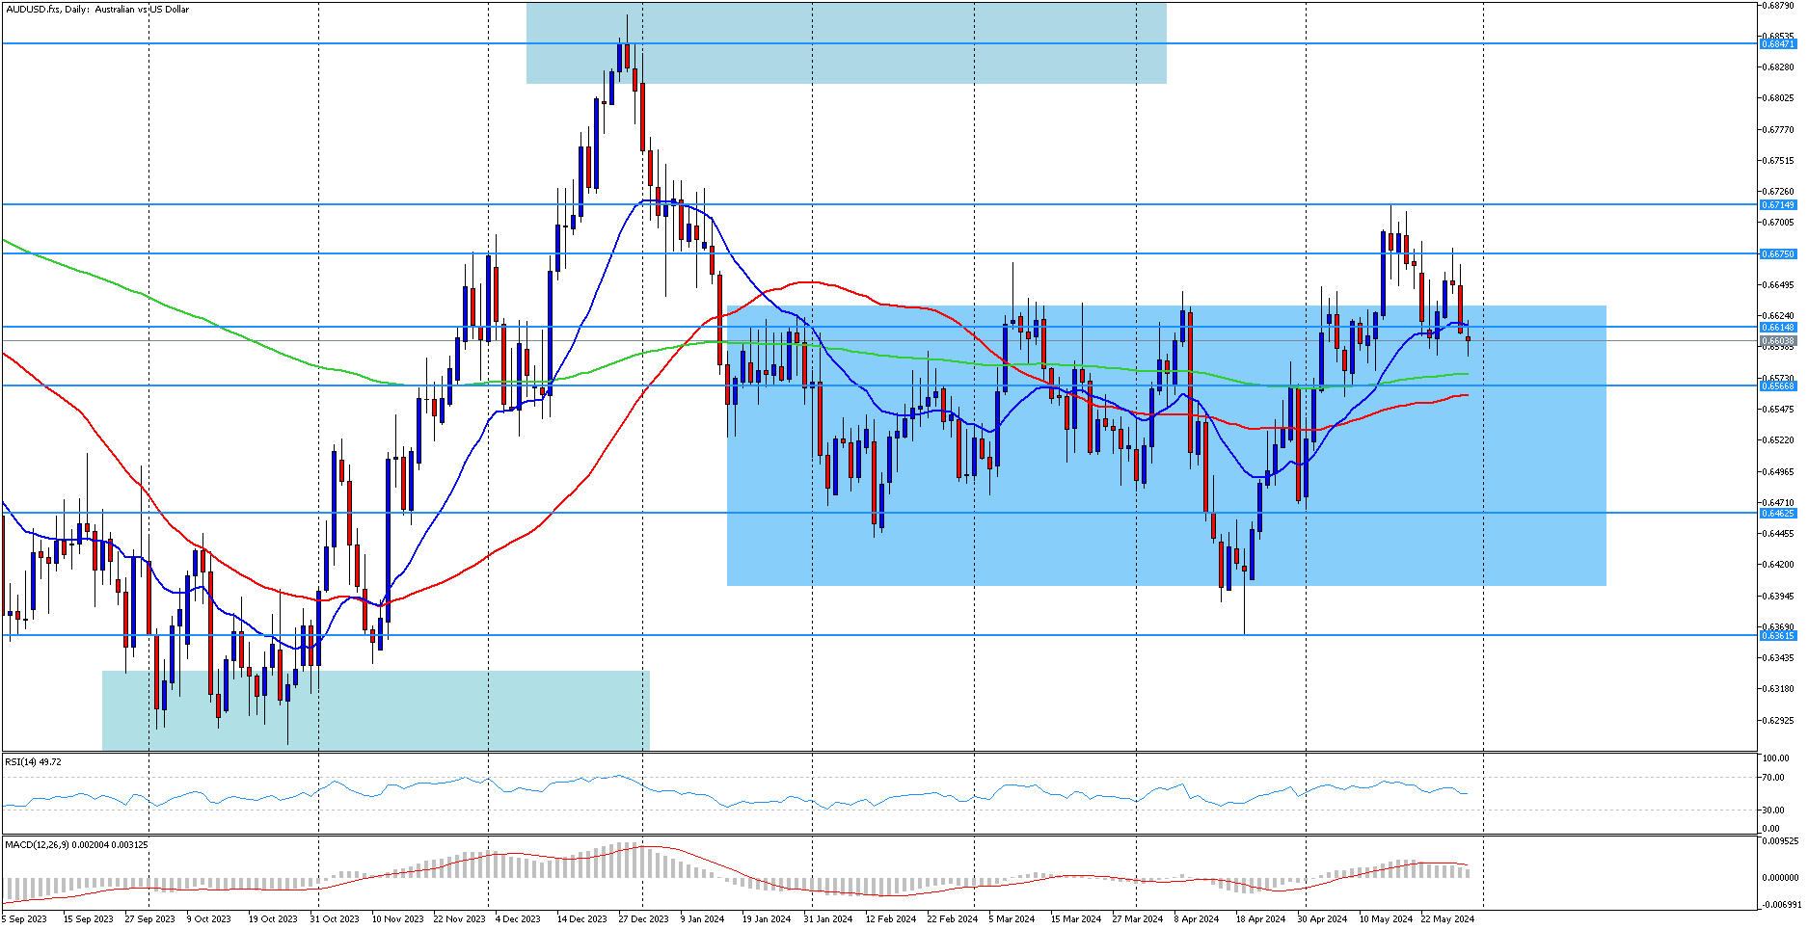Click the 30 Apr 2024 date label
The height and width of the screenshot is (930, 1808).
1323,919
